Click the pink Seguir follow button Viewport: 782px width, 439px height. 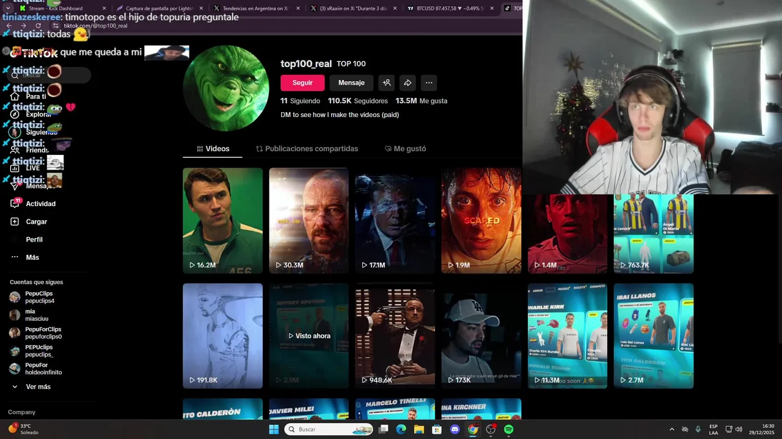pos(302,83)
